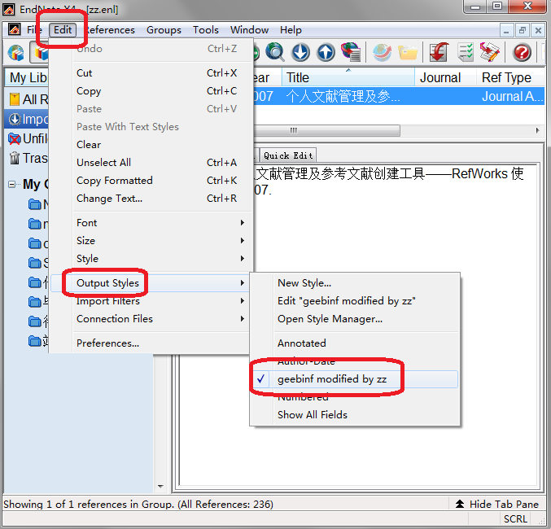Click the Find Full Text toolbar icon

pyautogui.click(x=351, y=52)
